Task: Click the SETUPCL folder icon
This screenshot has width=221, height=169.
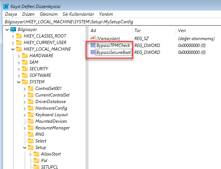Action: tap(36, 167)
